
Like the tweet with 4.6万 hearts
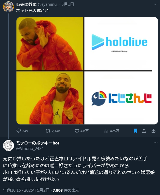click(77, 131)
